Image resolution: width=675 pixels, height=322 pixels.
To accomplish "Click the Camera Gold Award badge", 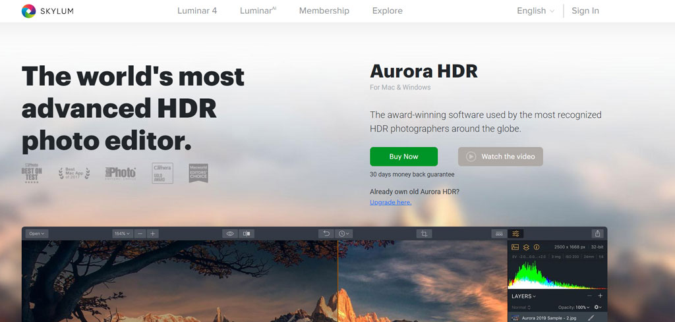I will point(162,173).
